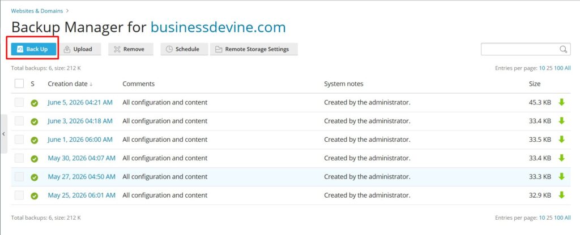Click the comment text of May 25 backup
The width and height of the screenshot is (580, 235).
[x=165, y=195]
